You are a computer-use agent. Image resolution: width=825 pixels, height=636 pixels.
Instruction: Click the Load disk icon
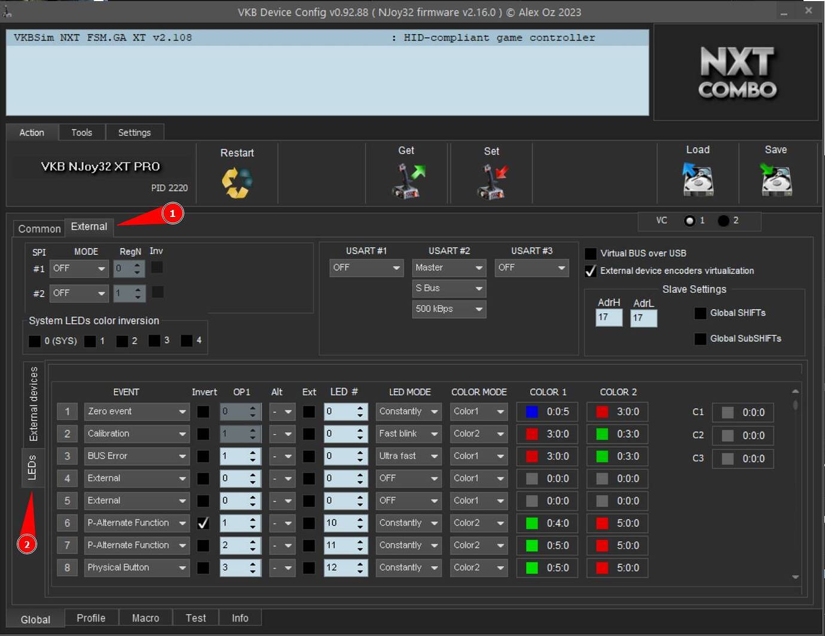pyautogui.click(x=698, y=179)
